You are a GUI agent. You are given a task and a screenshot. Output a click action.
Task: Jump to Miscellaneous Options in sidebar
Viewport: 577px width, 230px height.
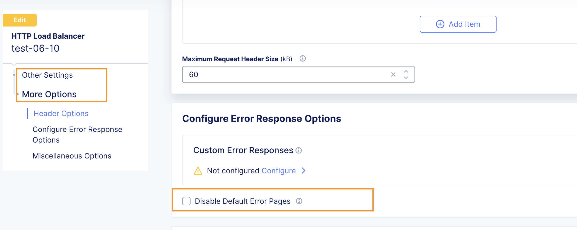72,156
